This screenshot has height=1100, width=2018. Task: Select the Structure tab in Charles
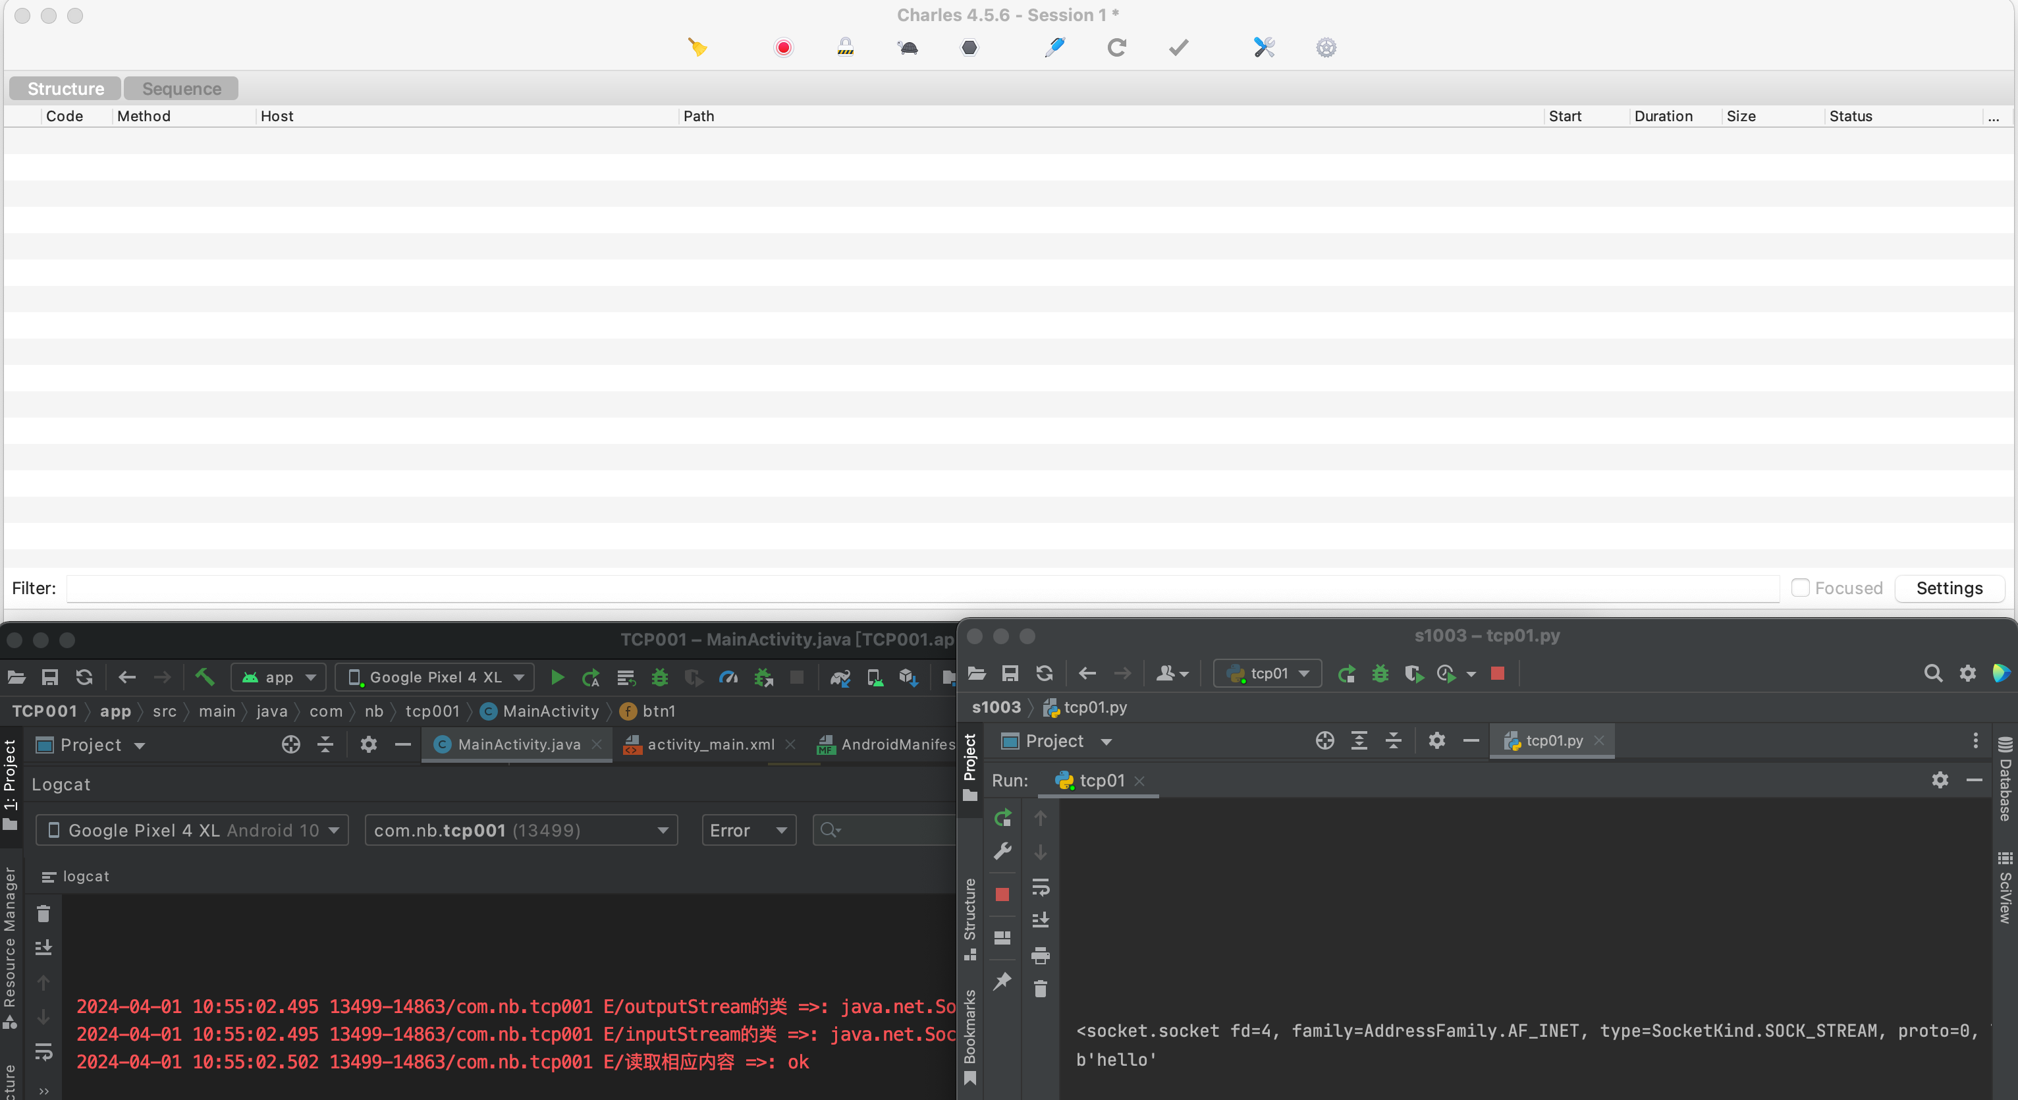tap(65, 88)
